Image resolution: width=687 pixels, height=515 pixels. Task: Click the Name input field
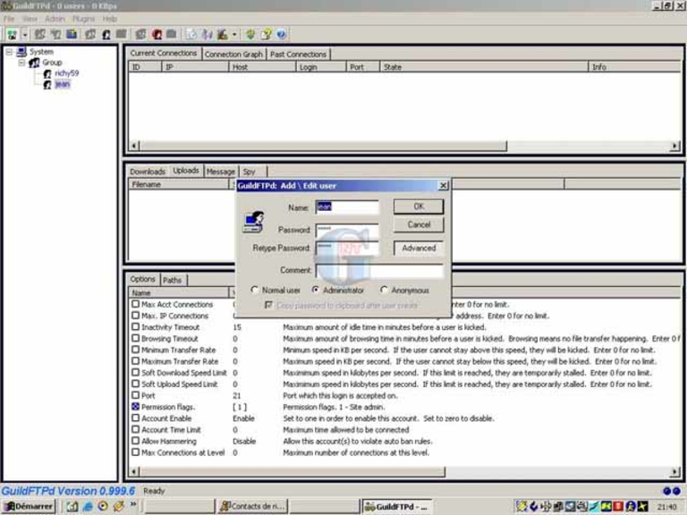click(x=347, y=207)
